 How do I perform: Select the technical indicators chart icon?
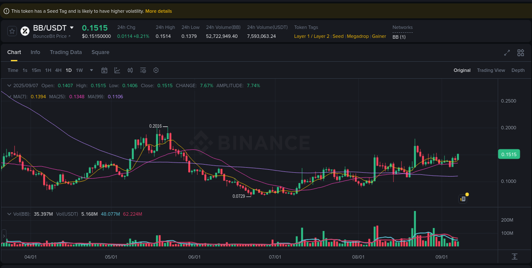117,70
